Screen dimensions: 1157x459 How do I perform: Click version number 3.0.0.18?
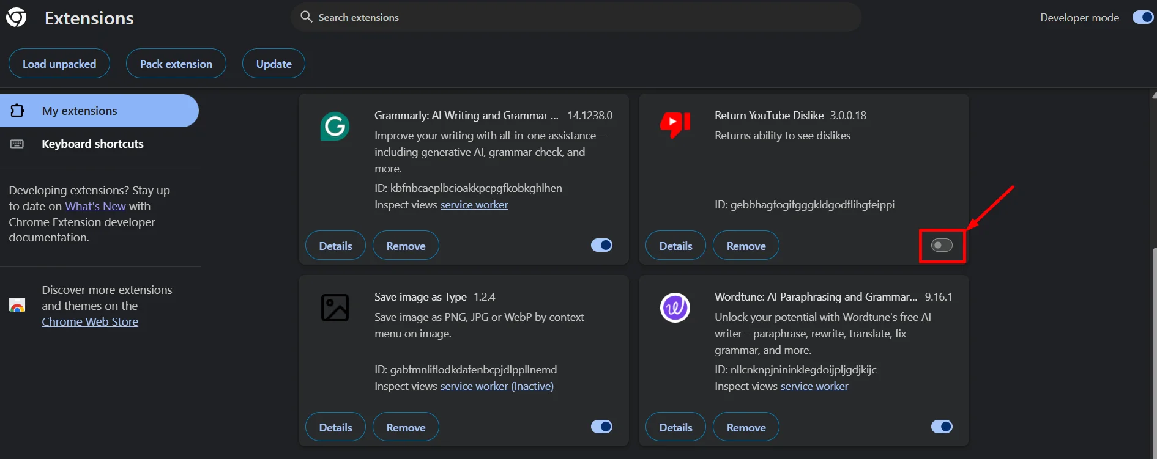848,116
